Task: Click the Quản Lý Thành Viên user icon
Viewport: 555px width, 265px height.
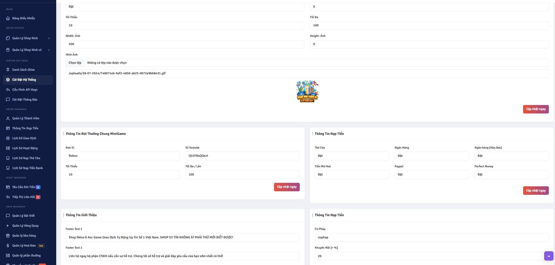Action: [8, 118]
